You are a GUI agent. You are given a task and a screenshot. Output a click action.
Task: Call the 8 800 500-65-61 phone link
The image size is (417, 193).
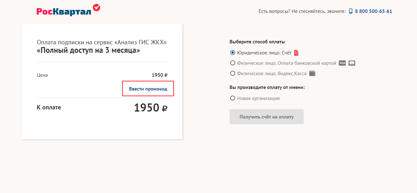point(373,11)
